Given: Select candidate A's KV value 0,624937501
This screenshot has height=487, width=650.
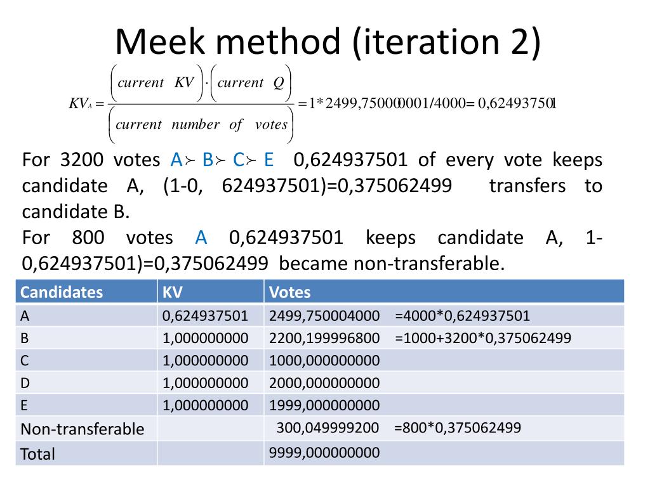Looking at the screenshot, I should [x=205, y=316].
